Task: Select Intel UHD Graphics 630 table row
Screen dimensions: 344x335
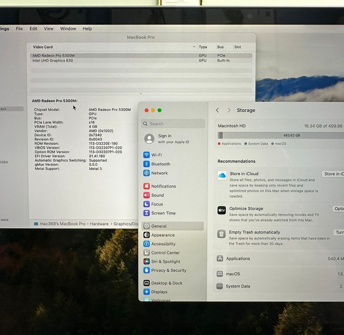Action: click(x=141, y=60)
